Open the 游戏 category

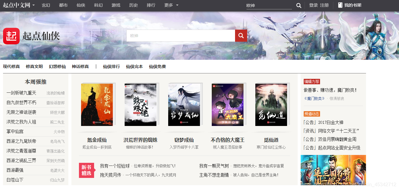pos(116,5)
